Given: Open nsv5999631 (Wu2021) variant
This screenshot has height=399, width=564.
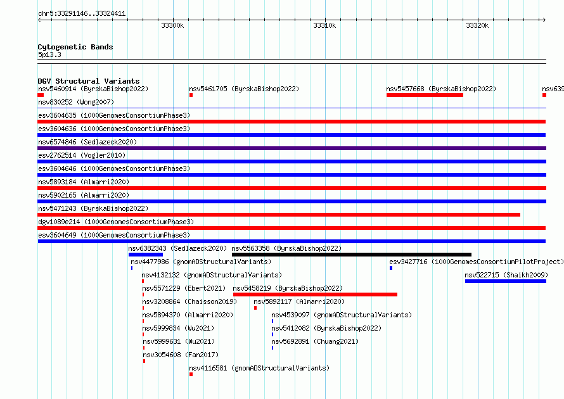Looking at the screenshot, I should coord(179,341).
